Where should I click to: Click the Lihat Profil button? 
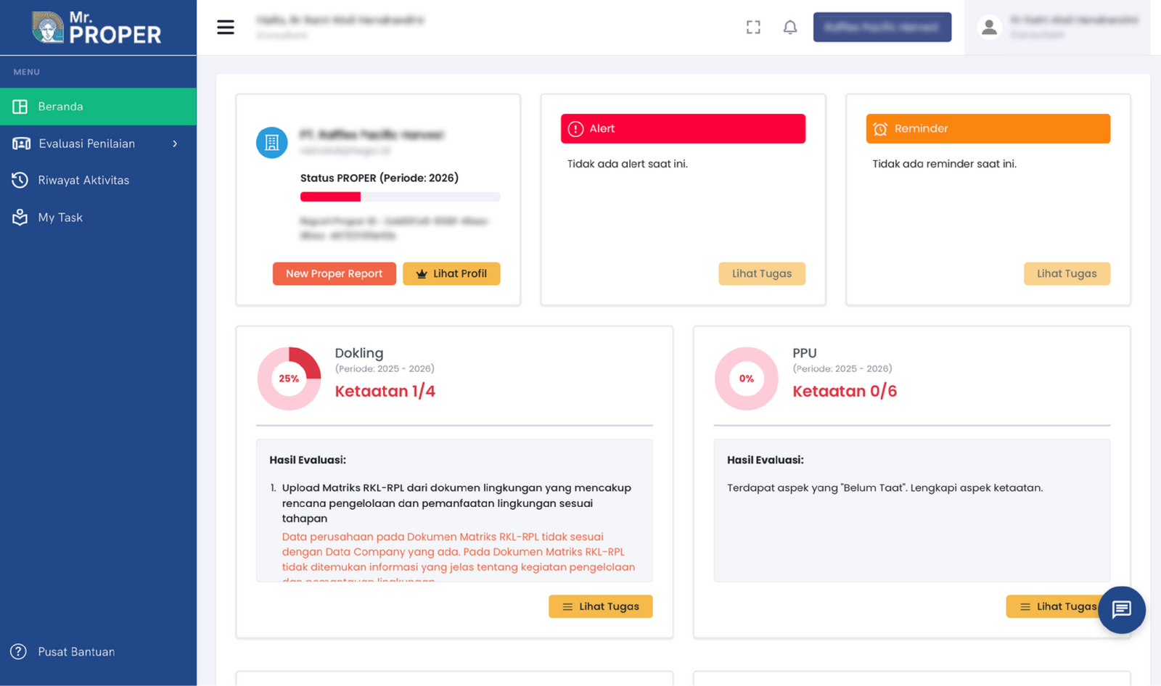pos(451,273)
